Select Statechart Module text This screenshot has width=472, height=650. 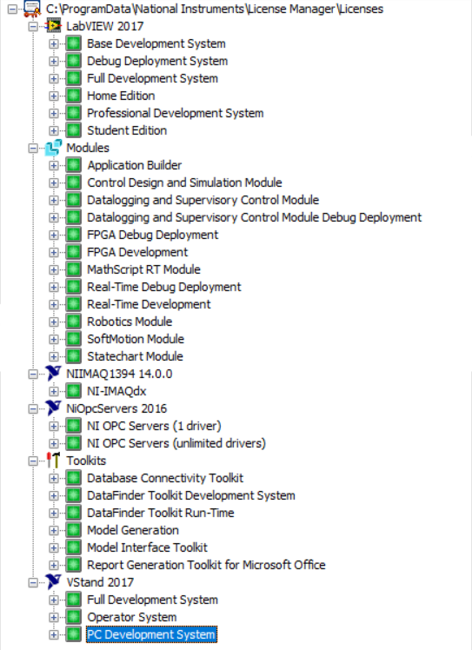135,356
